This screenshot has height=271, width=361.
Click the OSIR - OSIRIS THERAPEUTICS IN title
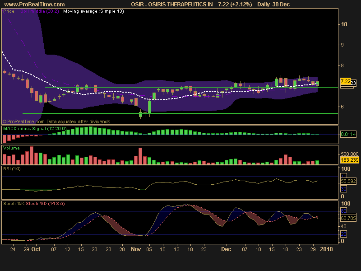(x=172, y=5)
